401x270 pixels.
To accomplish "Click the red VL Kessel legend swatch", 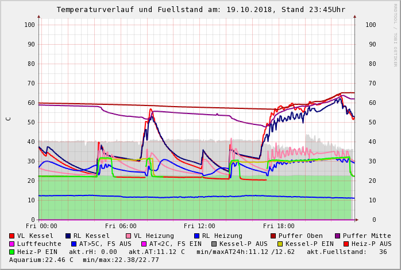I will pyautogui.click(x=12, y=236).
